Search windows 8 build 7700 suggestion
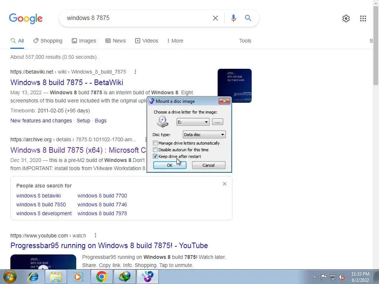 (102, 196)
